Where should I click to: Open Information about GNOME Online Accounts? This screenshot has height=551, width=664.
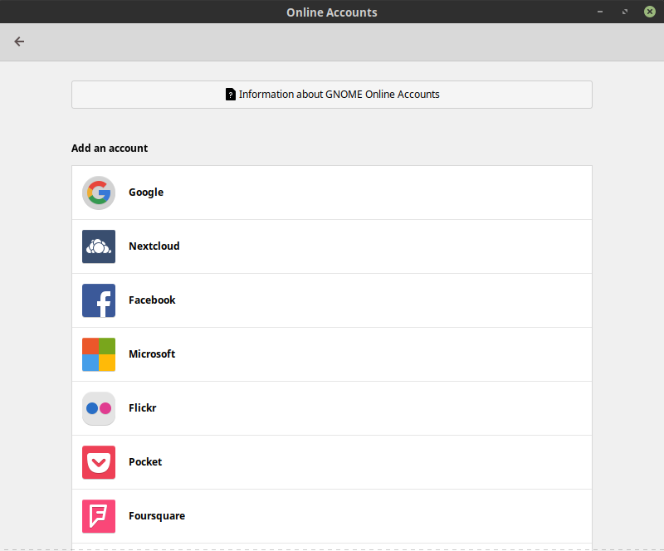[x=332, y=95]
